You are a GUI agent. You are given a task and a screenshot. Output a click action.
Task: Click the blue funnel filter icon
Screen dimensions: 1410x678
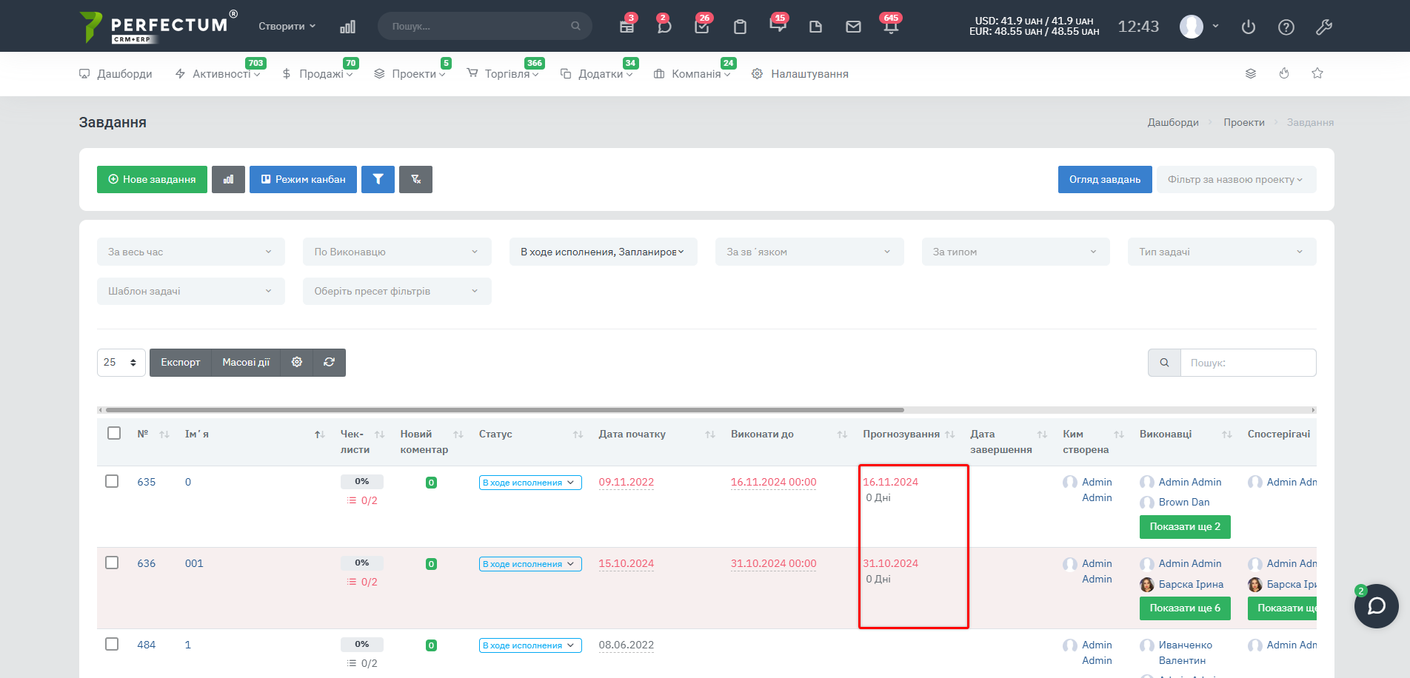pyautogui.click(x=378, y=179)
